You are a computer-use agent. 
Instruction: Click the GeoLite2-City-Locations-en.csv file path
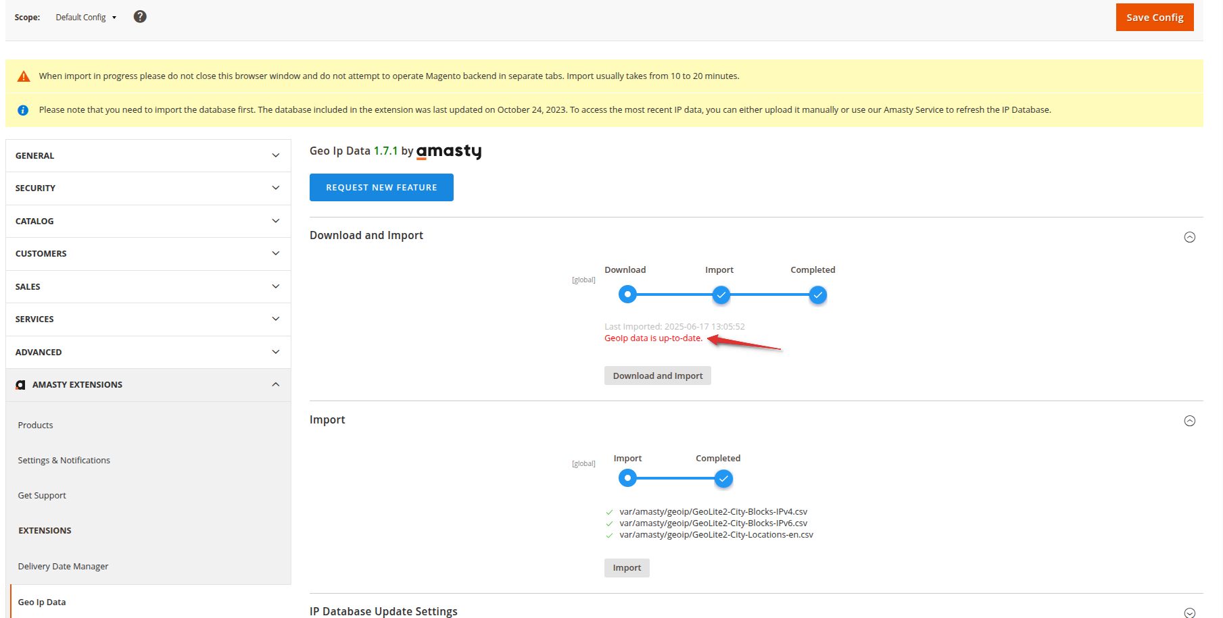click(x=716, y=535)
